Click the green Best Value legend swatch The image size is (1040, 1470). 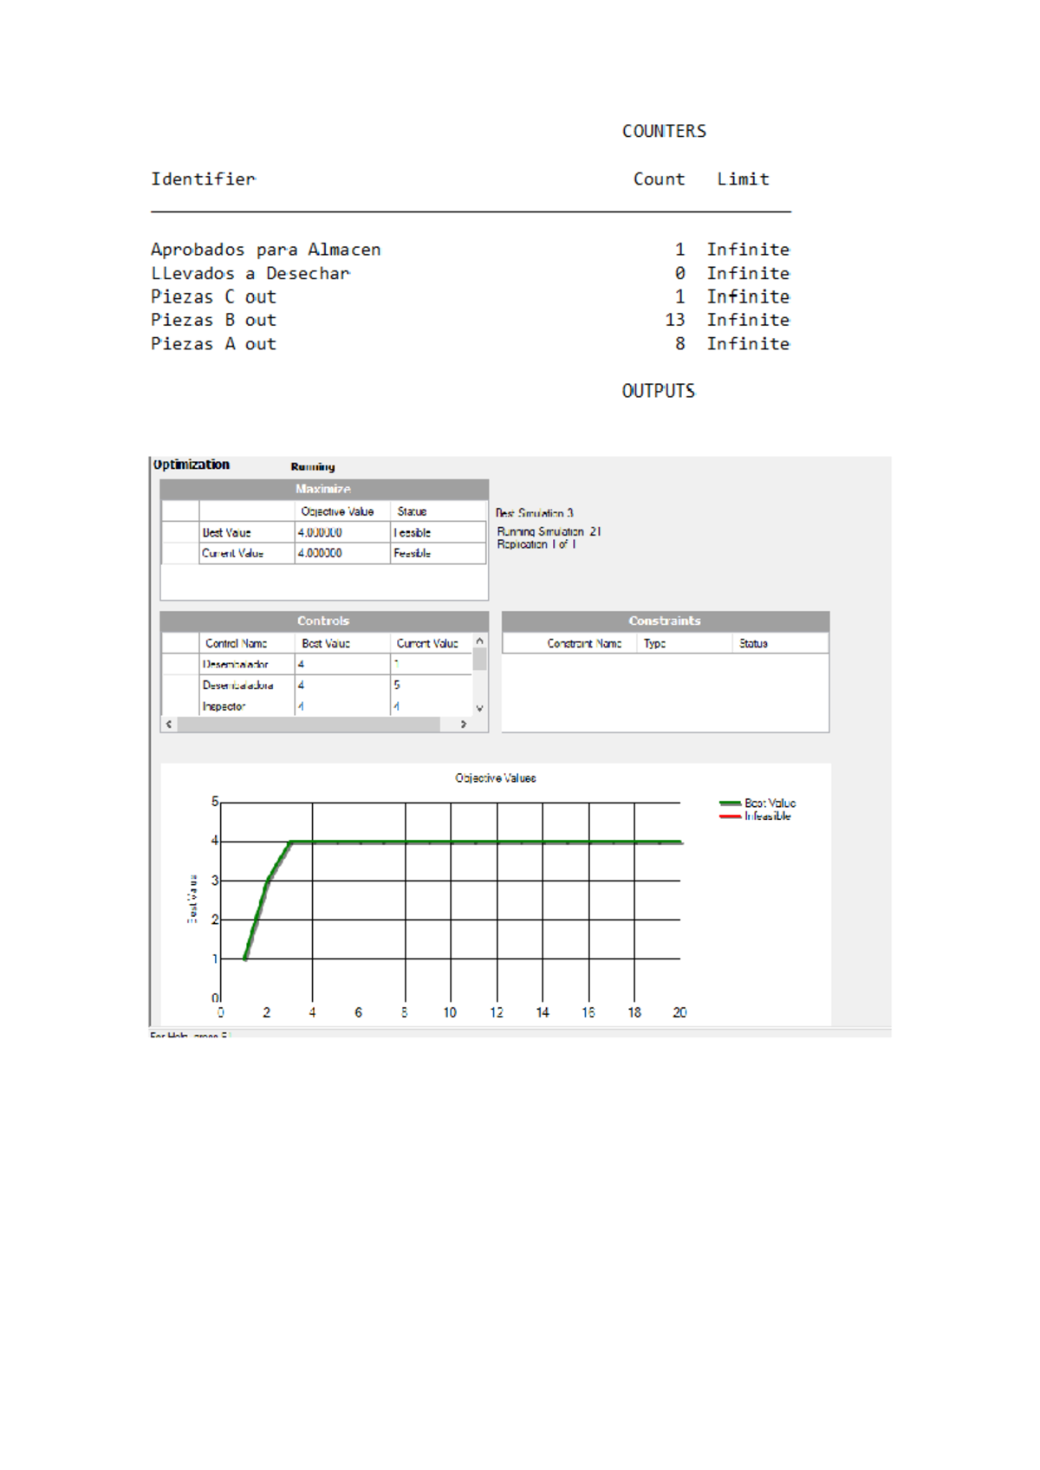pos(730,803)
